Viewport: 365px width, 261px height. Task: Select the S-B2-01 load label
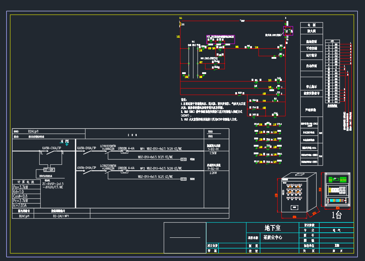point(213,149)
